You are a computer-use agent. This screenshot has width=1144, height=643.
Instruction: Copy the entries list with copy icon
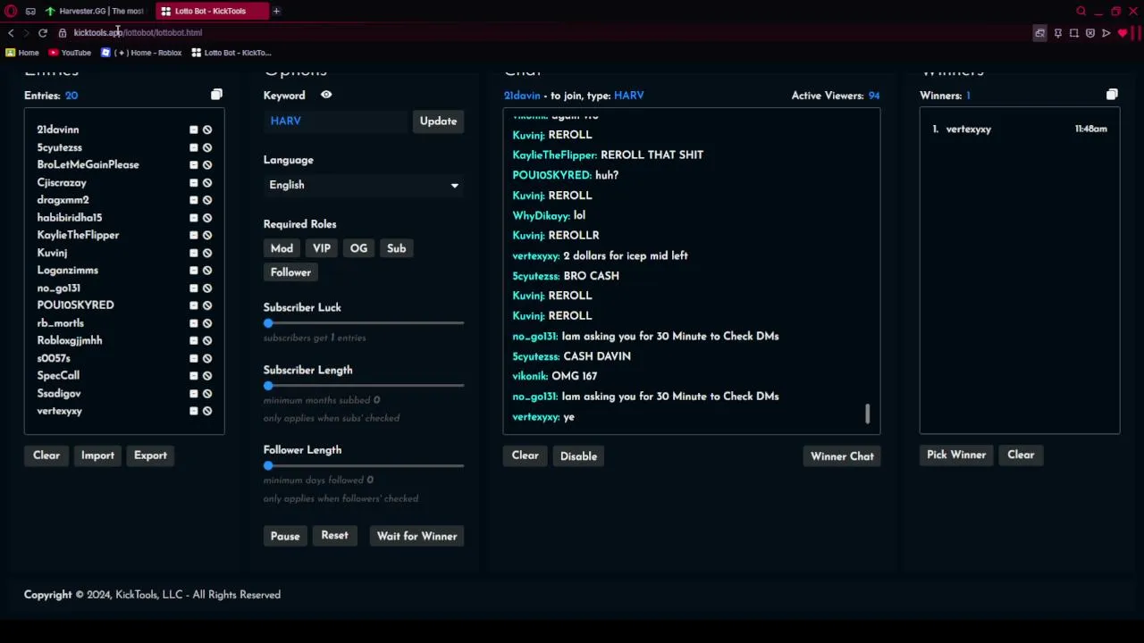[216, 95]
